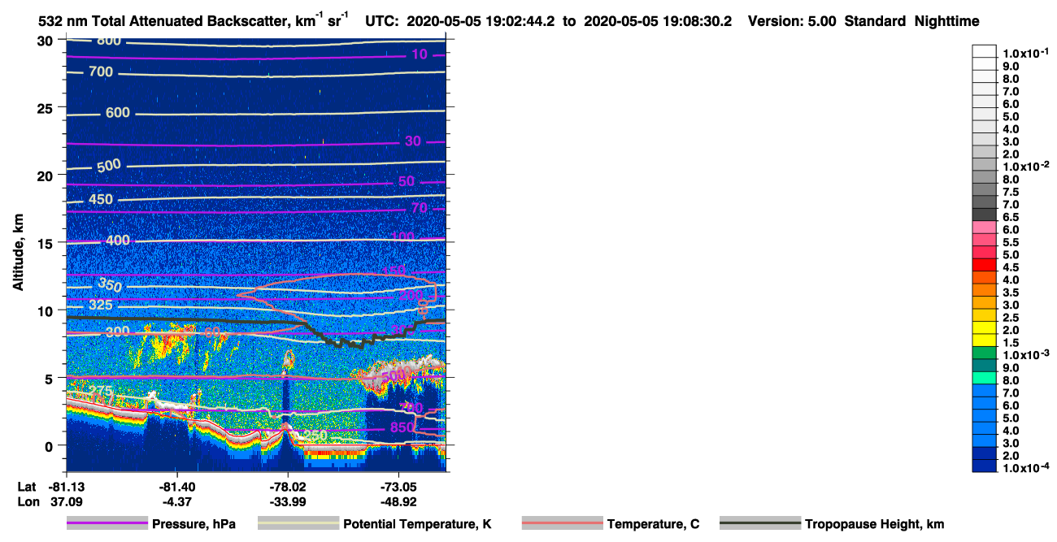Click the 600 potential temperature contour label

118,112
